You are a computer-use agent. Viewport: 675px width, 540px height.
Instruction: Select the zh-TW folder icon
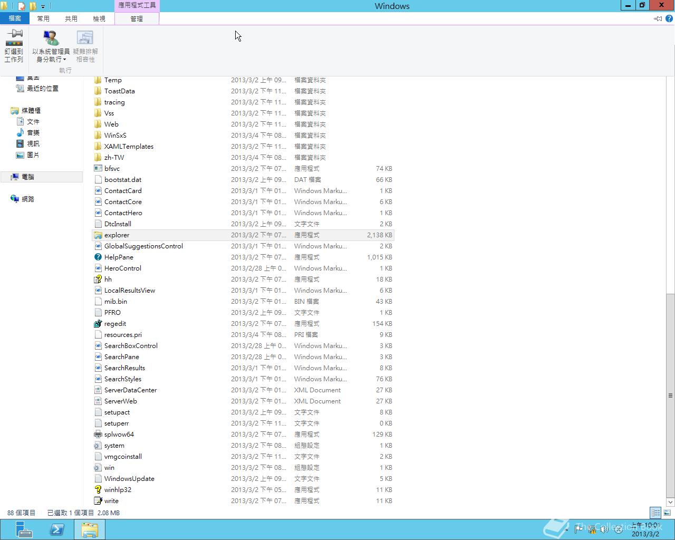[x=98, y=157]
